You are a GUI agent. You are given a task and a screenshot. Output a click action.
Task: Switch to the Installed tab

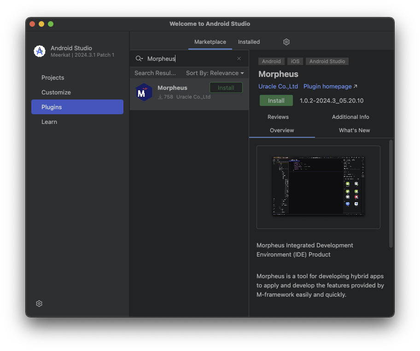(x=249, y=42)
